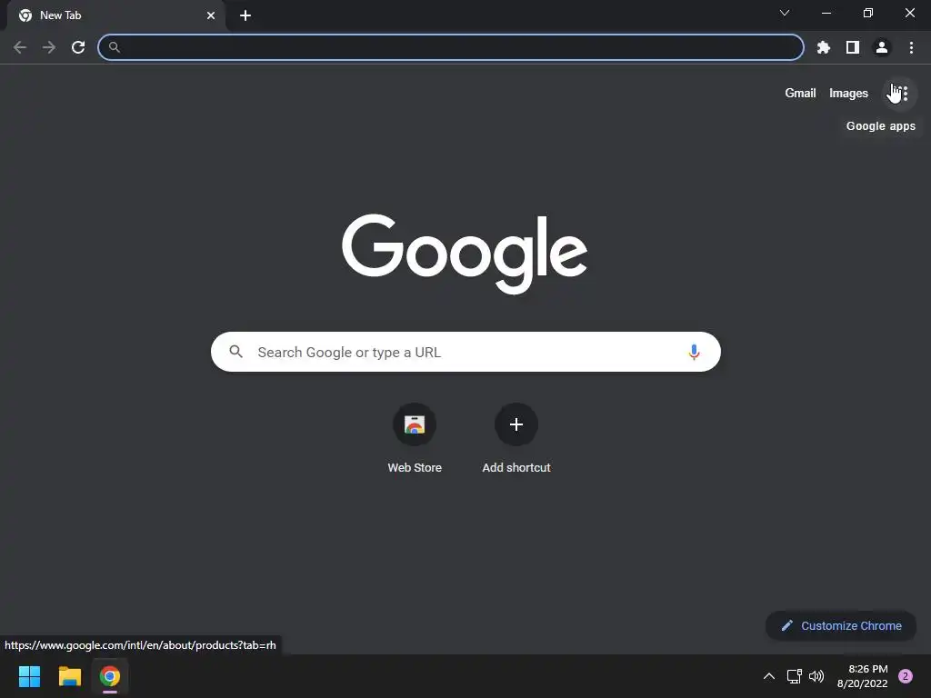Open the volume tray icon

coord(816,676)
